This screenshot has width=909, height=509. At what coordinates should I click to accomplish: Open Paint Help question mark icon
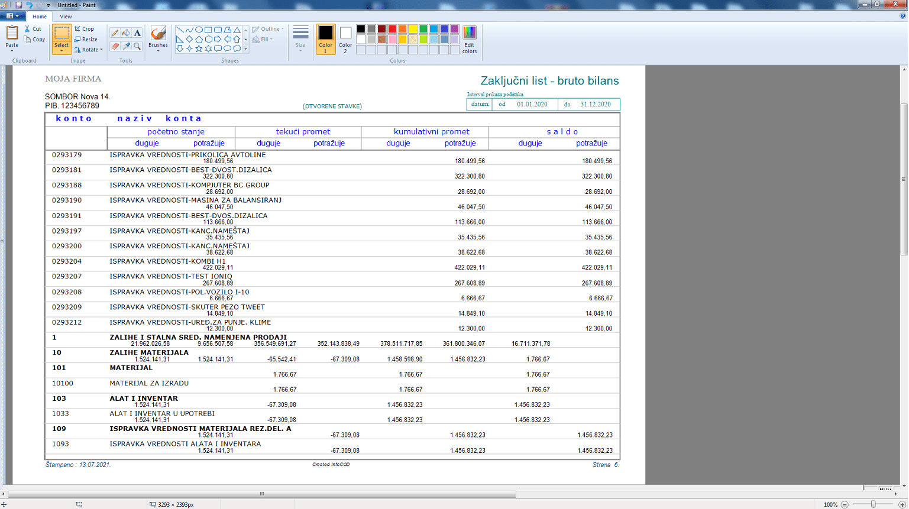902,16
